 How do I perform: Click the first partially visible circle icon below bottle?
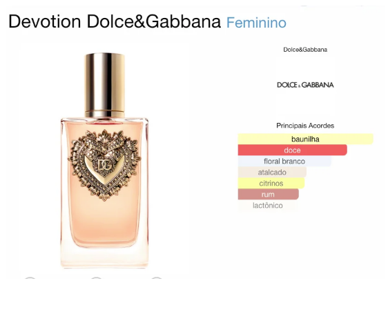[x=30, y=278]
